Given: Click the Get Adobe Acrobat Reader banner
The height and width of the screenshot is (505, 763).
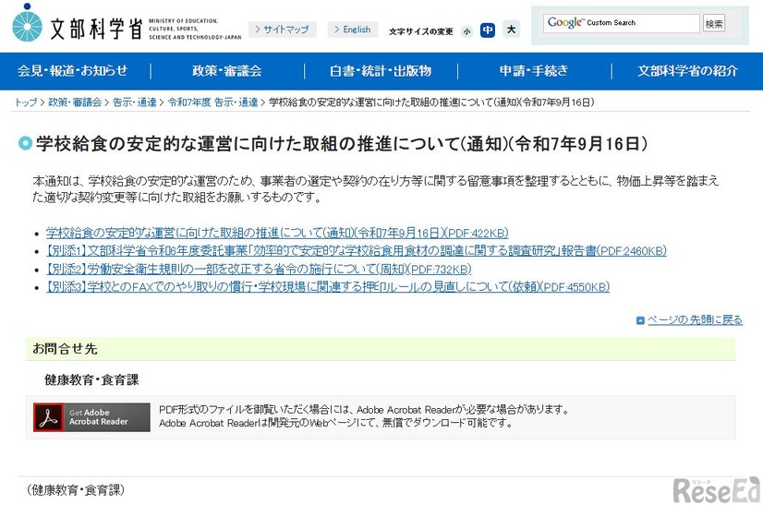Looking at the screenshot, I should pyautogui.click(x=91, y=417).
